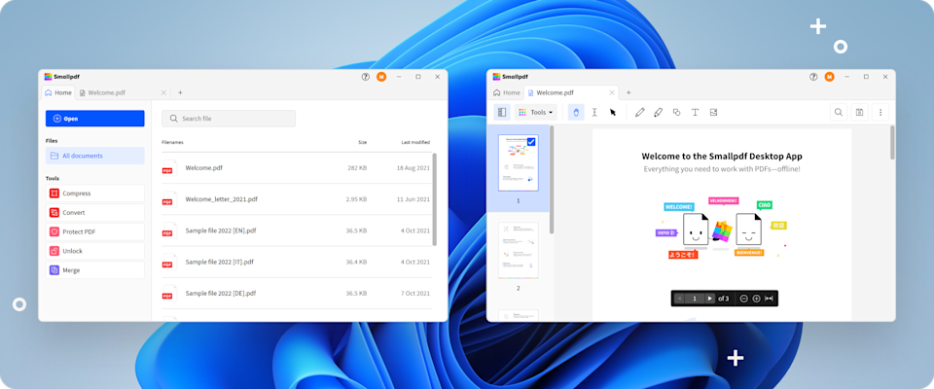Close the Welcome.pdf tab in left window
The image size is (934, 389).
point(163,93)
